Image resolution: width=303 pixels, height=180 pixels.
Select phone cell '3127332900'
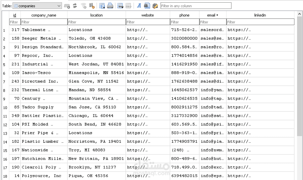tap(184, 116)
